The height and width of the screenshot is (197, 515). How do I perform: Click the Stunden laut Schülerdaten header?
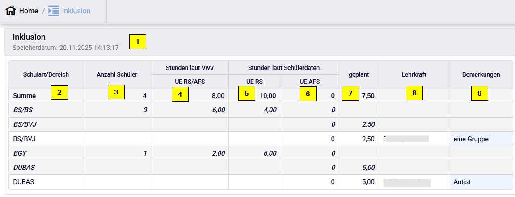283,68
